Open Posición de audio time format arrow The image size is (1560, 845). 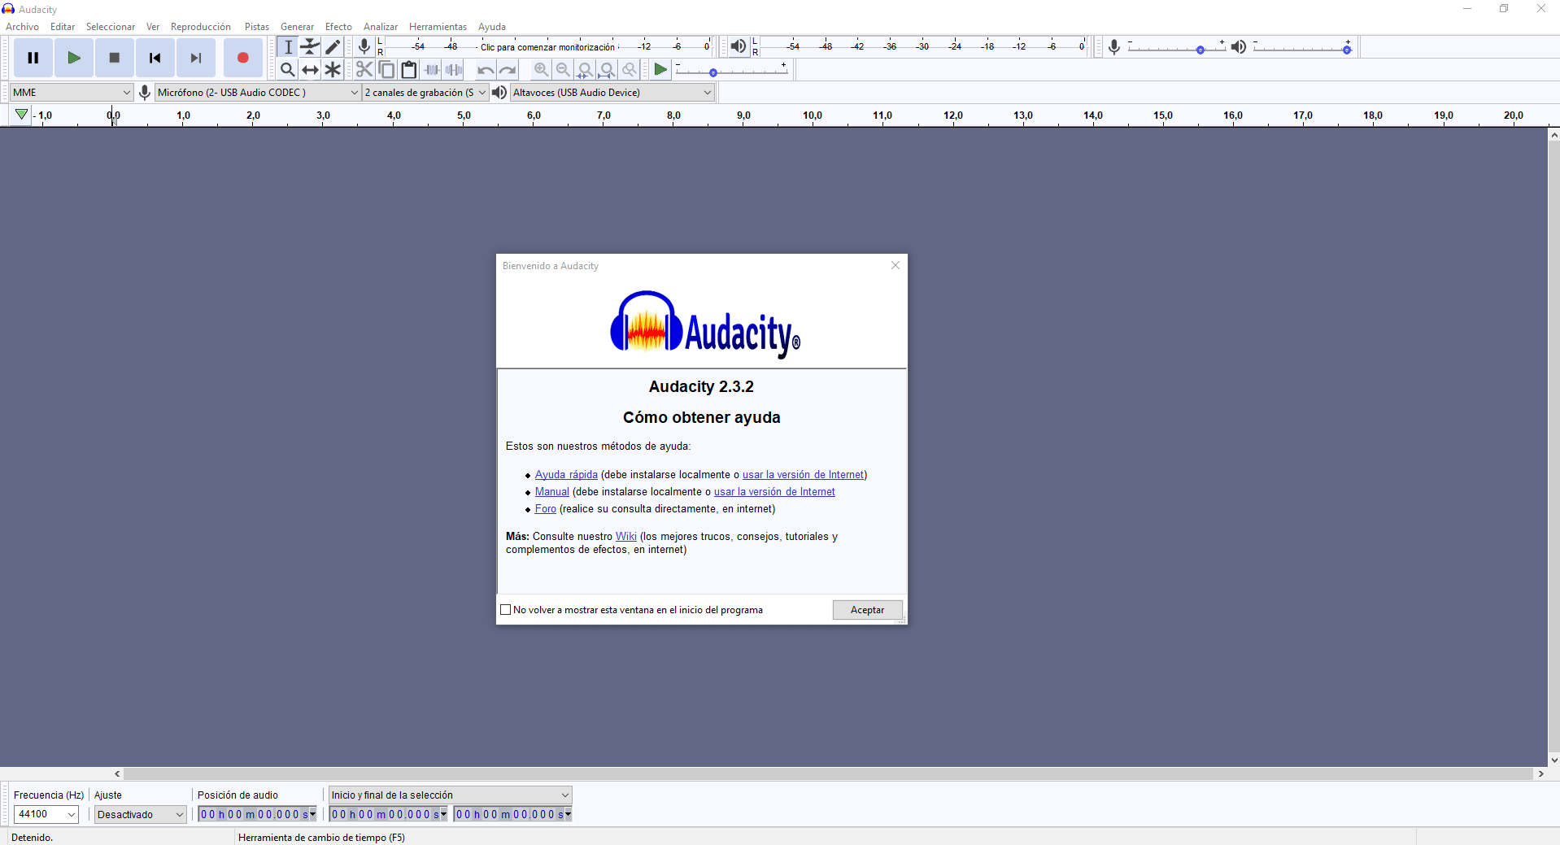coord(313,814)
